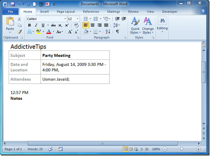The image size is (210, 156).
Task: Sort text with A-Z icon
Action: [108, 32]
